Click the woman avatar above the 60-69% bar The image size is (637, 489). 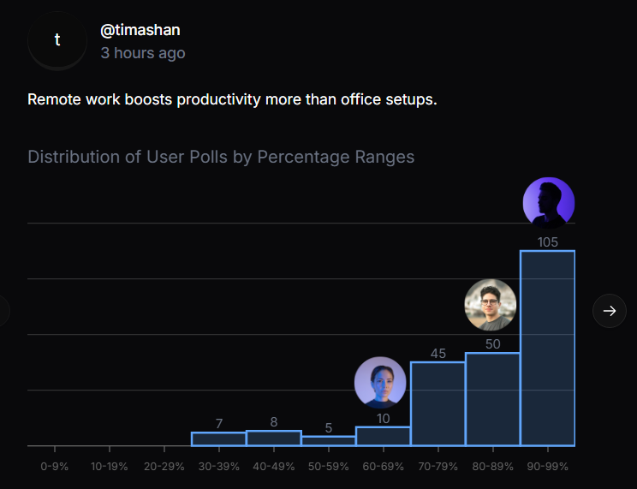(x=380, y=382)
